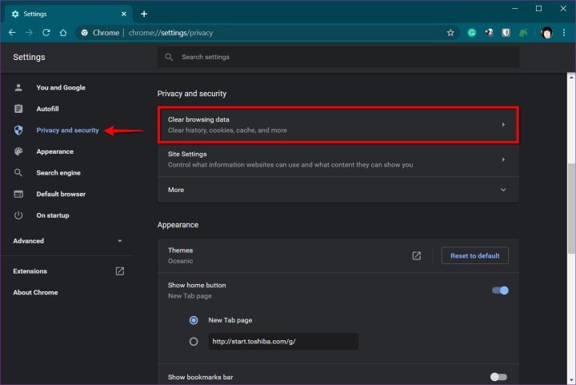Open the Site Settings row

point(338,159)
